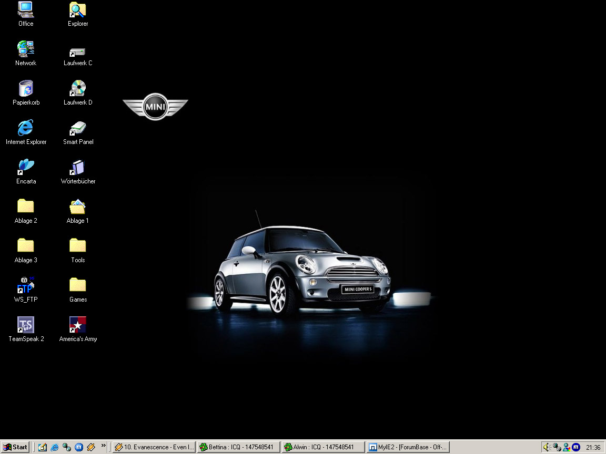606x454 pixels.
Task: Select the Ablage 2 folder
Action: click(x=26, y=211)
